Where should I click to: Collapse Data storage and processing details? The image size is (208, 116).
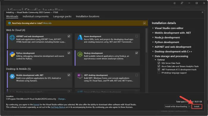153,56
